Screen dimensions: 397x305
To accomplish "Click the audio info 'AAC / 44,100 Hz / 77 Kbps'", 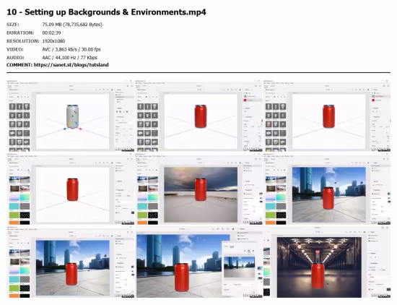I will (x=69, y=58).
